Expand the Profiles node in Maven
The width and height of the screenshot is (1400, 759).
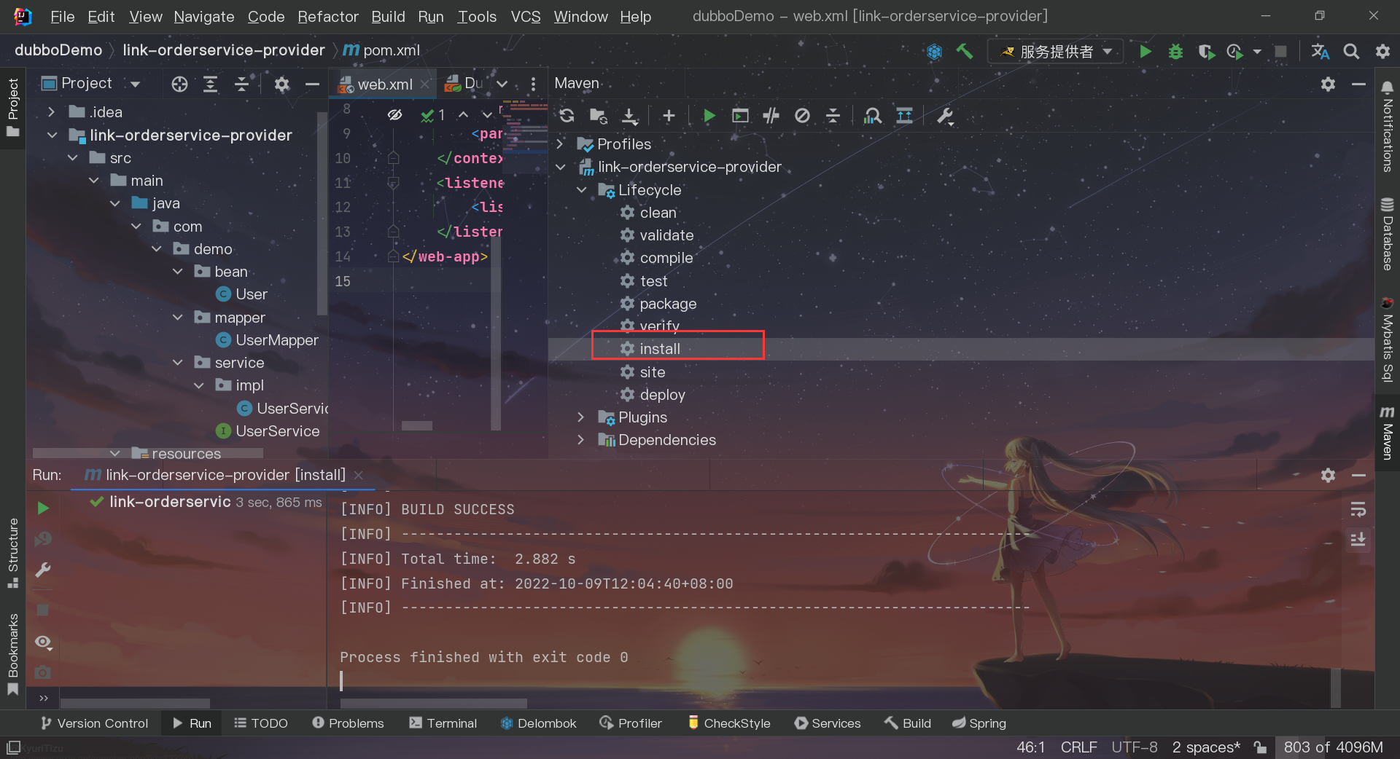coord(559,143)
